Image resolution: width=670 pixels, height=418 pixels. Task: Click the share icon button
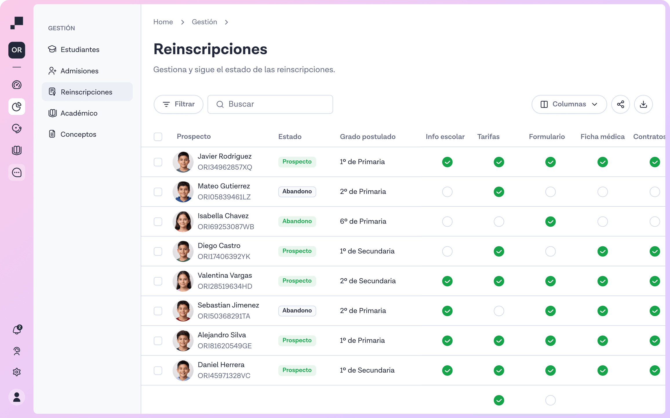(x=620, y=104)
